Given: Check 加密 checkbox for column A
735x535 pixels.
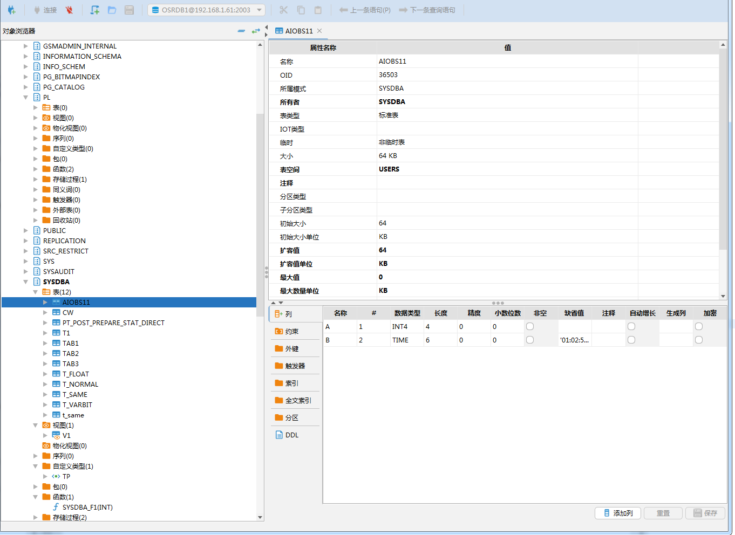Looking at the screenshot, I should point(699,326).
